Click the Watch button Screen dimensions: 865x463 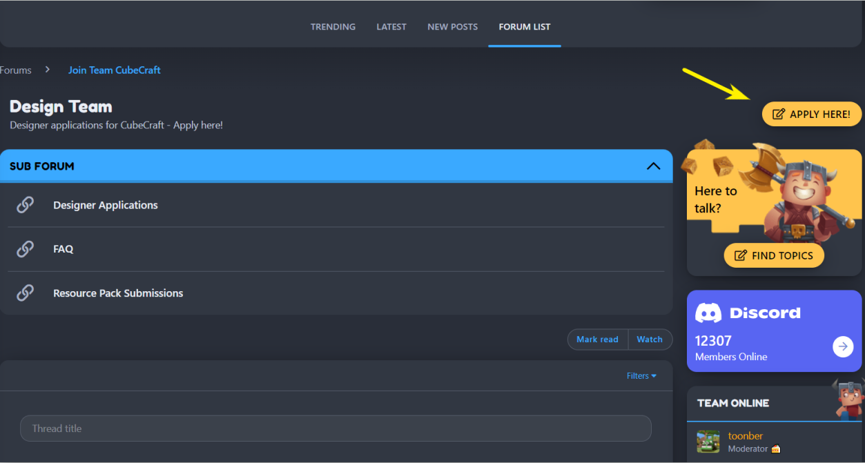pyautogui.click(x=650, y=339)
